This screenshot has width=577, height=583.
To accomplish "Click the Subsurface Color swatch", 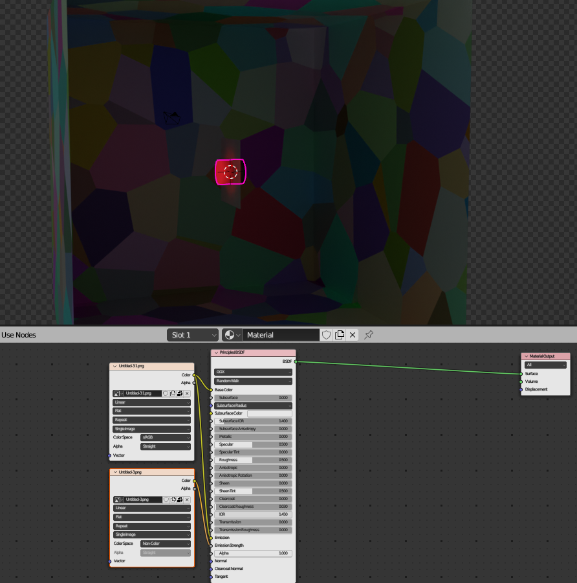I will click(270, 413).
